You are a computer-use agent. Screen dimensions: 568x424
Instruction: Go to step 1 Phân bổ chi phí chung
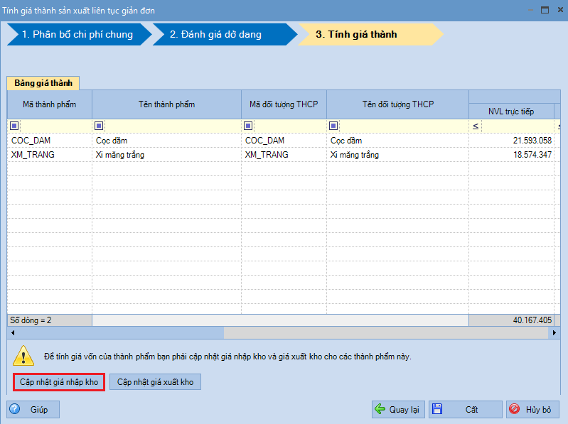tap(77, 34)
